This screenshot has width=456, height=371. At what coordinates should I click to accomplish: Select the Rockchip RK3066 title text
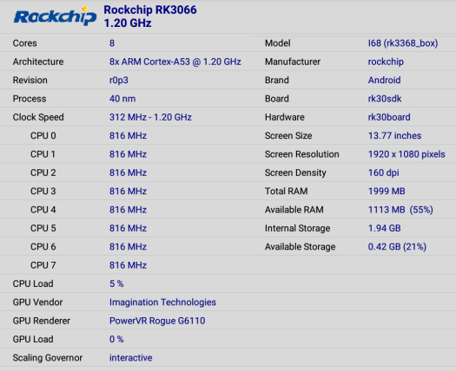click(150, 10)
